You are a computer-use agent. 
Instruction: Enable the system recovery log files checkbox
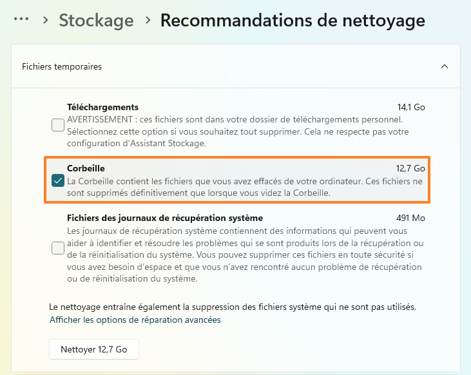(58, 248)
